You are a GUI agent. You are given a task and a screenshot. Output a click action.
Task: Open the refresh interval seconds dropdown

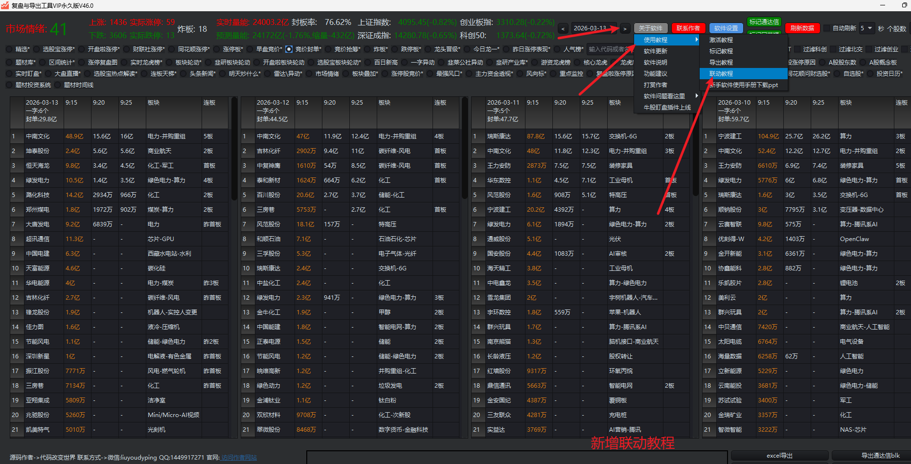coord(867,28)
